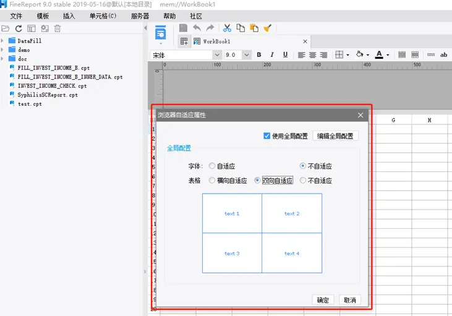This screenshot has height=316, width=452.
Task: Copy selection with copy icon
Action: point(241,28)
